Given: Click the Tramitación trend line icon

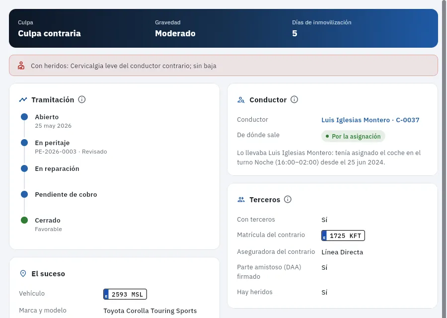Looking at the screenshot, I should tap(23, 99).
